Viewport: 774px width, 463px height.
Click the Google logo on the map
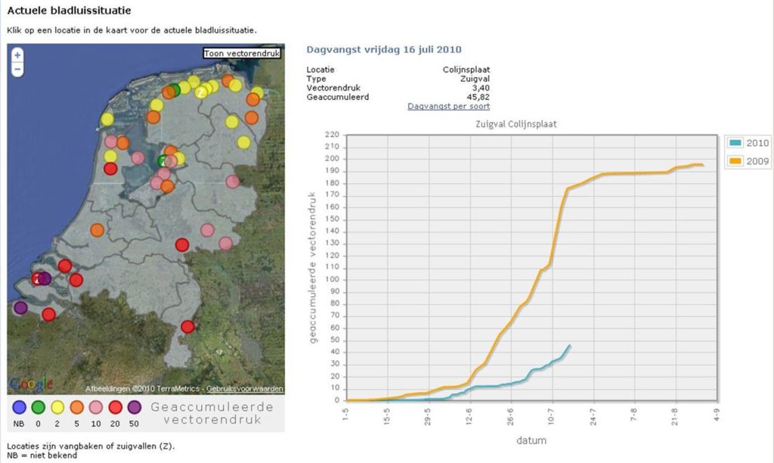tap(30, 384)
